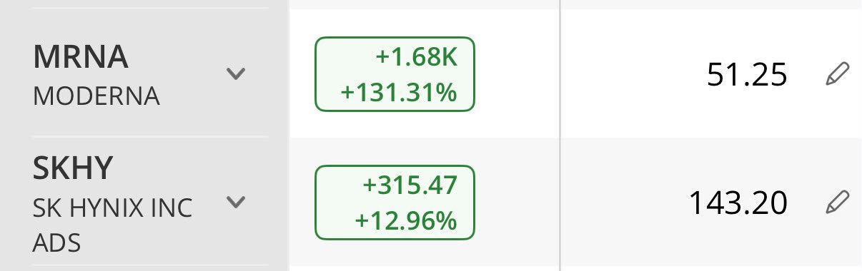Edit the MRNA price of 51.25
Viewport: 862px width, 271px height.
(837, 74)
